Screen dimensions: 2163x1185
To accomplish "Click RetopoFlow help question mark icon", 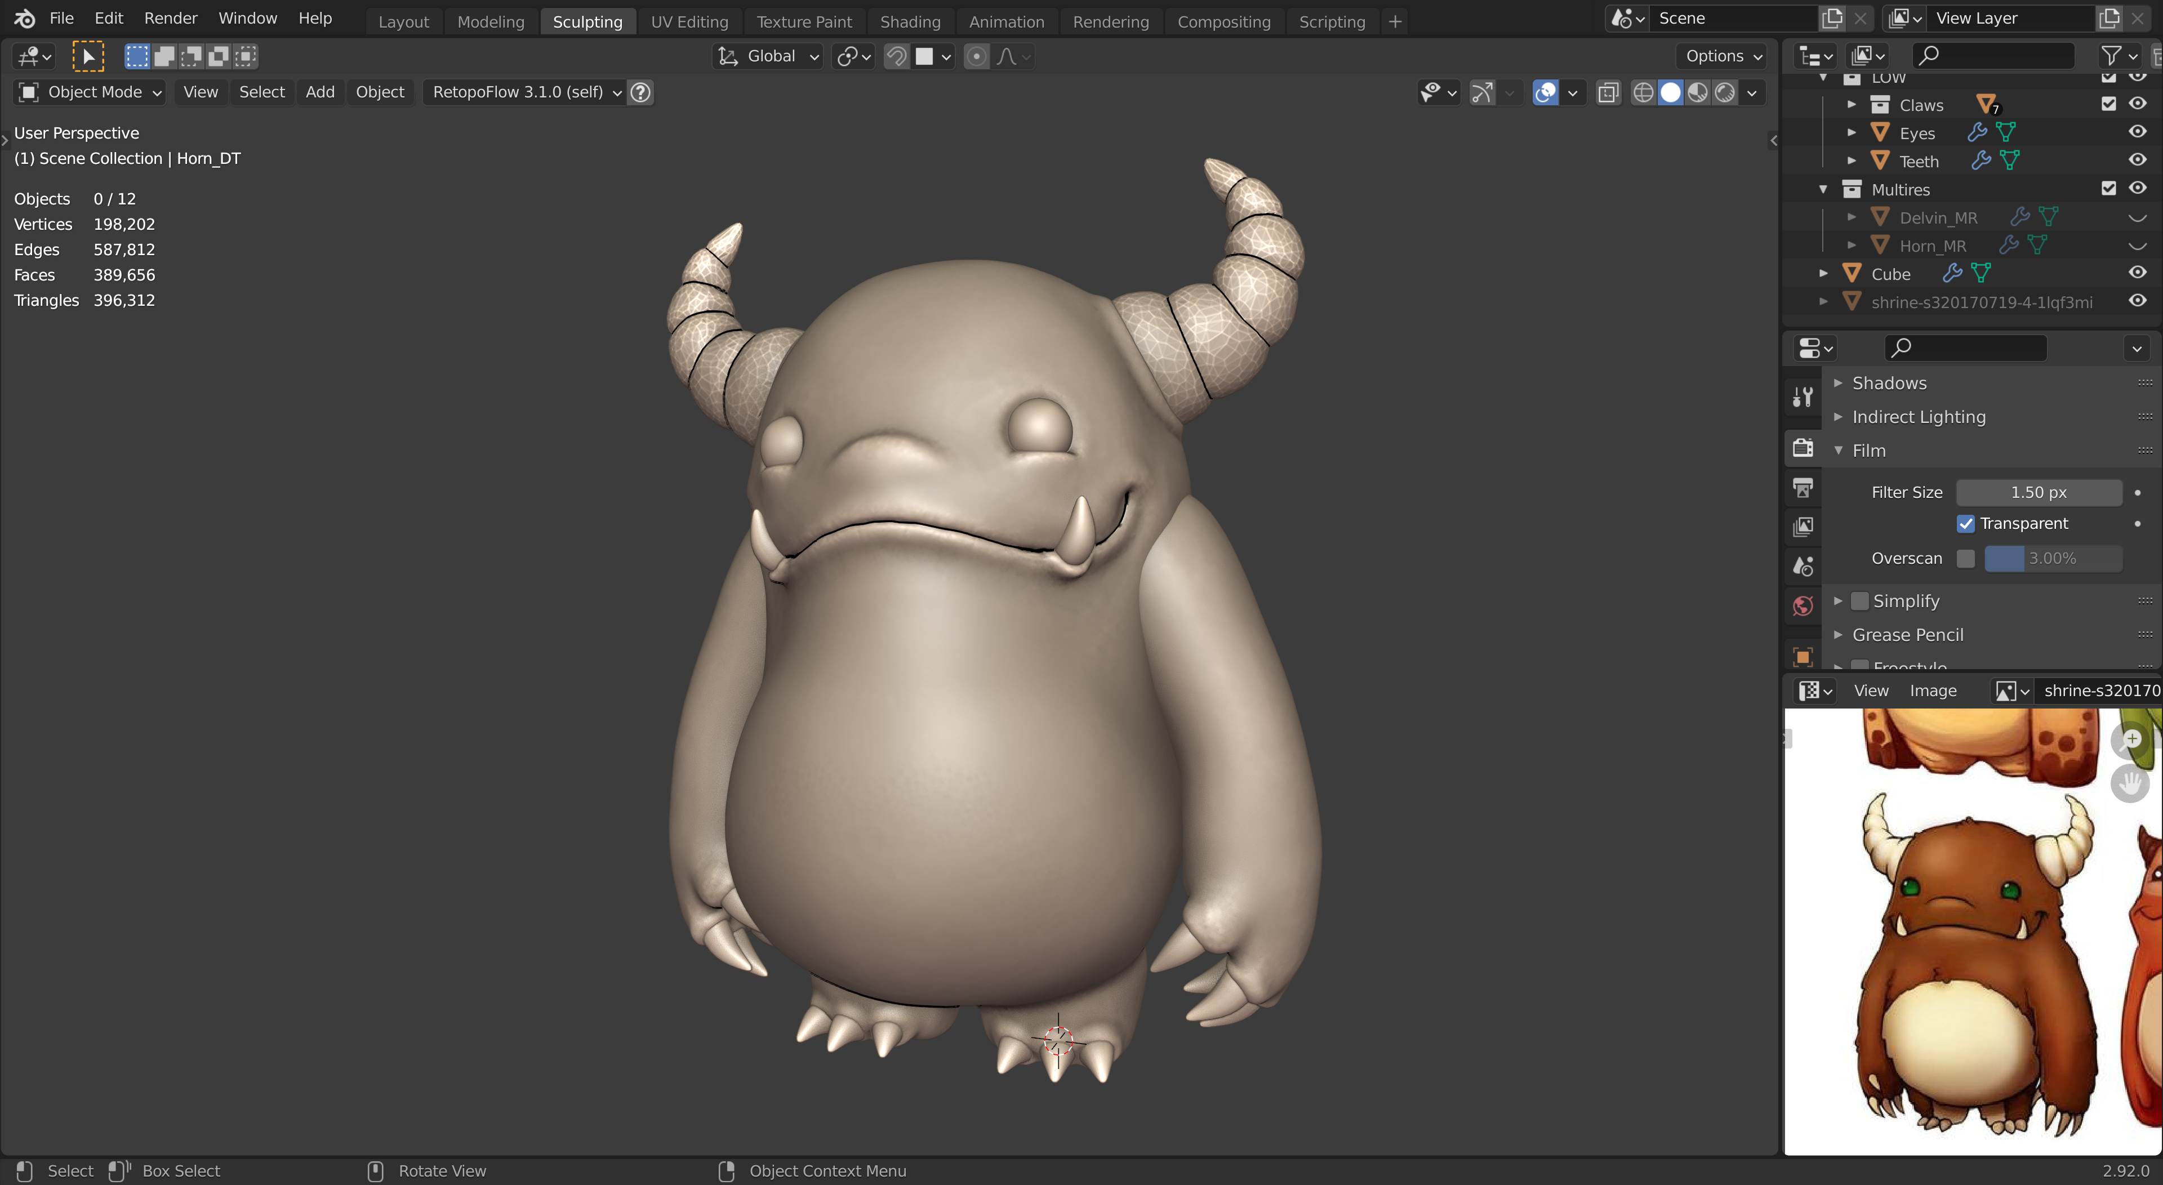I will click(640, 92).
